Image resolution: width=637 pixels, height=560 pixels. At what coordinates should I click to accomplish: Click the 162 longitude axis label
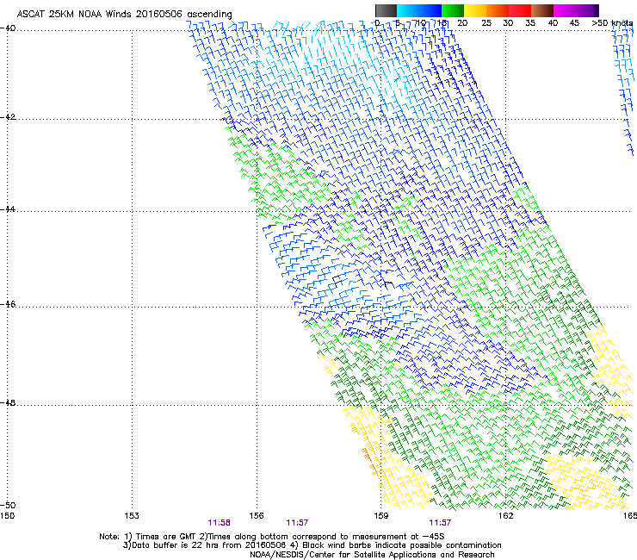[x=505, y=516]
